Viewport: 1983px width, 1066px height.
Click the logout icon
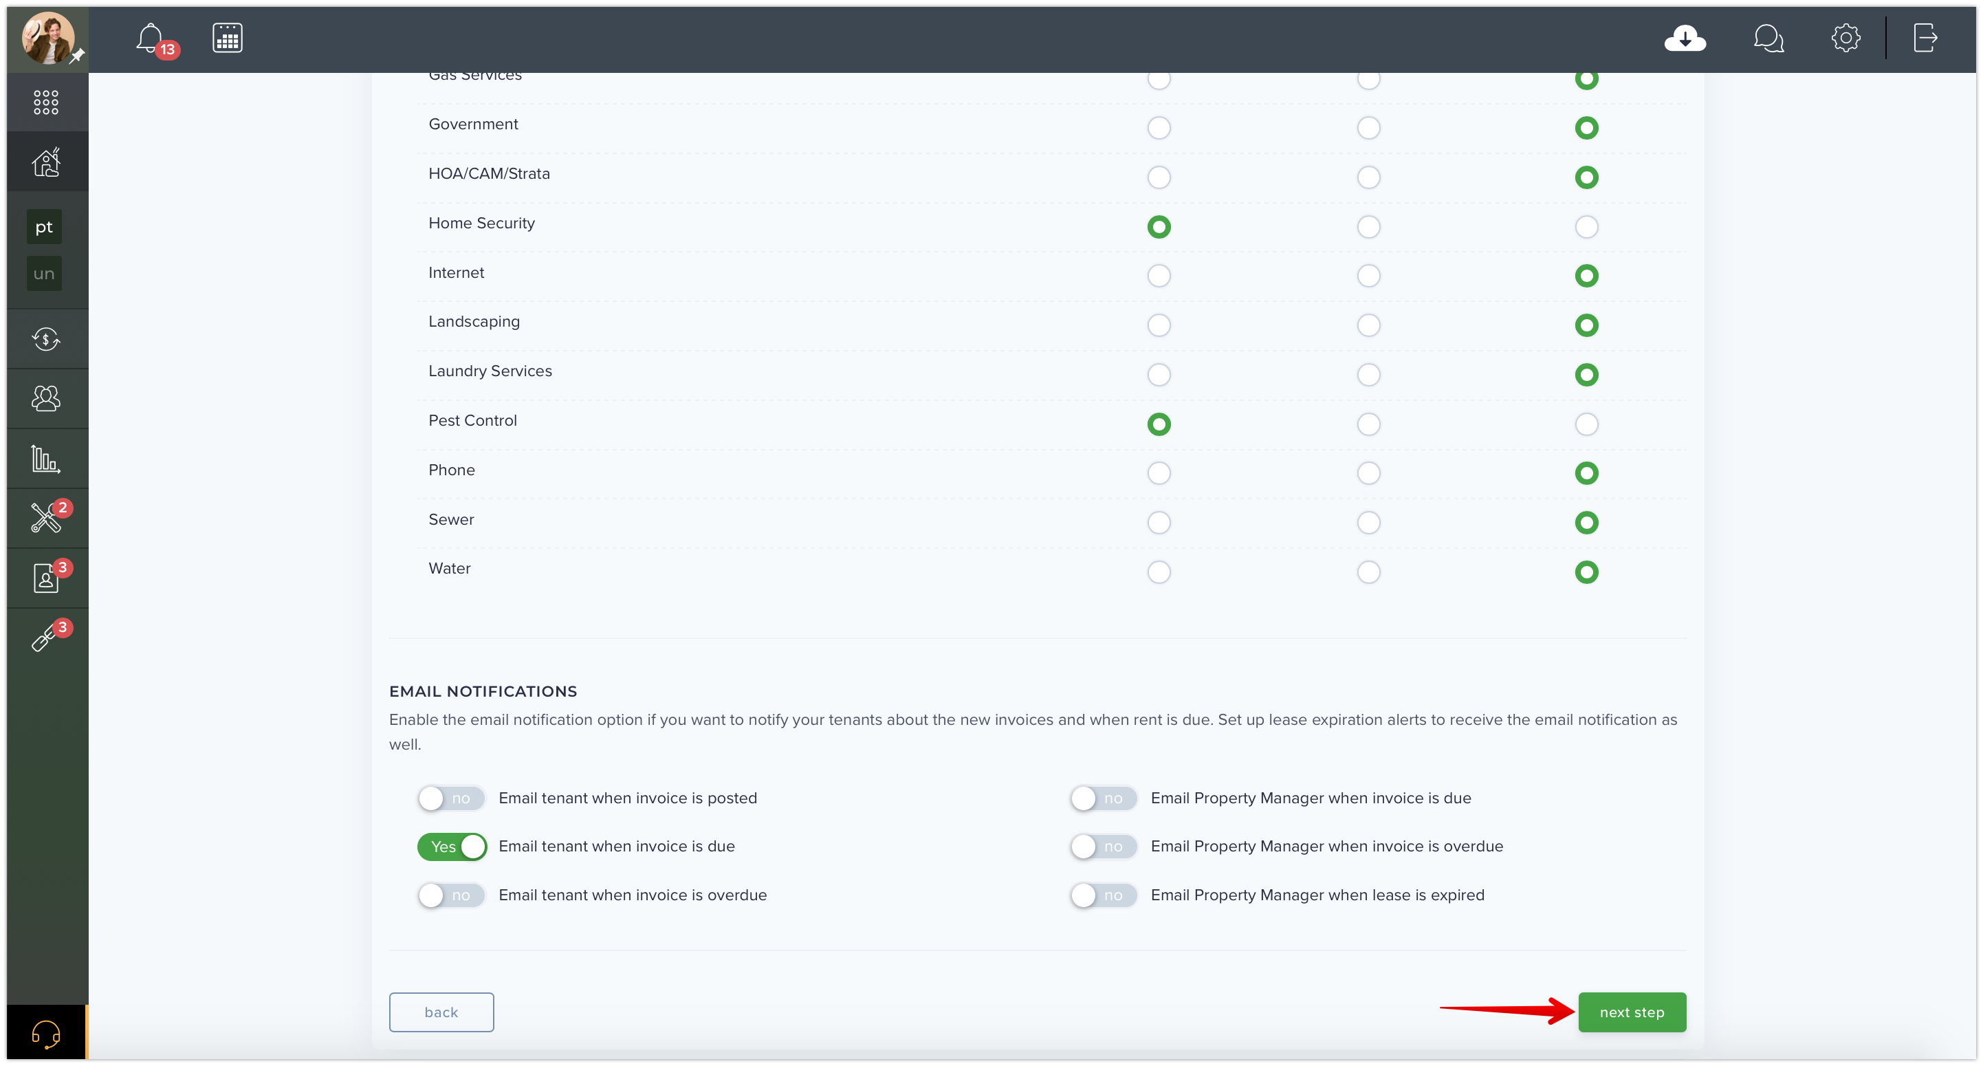[x=1925, y=38]
